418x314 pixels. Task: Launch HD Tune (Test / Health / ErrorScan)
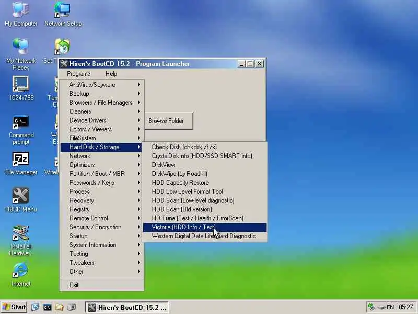click(205, 218)
